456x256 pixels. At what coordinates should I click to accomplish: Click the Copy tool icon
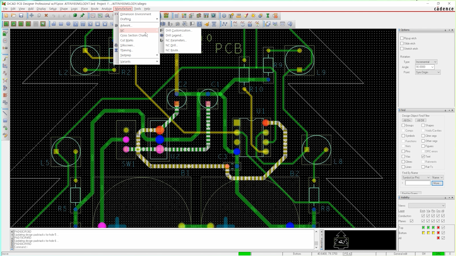click(x=39, y=15)
